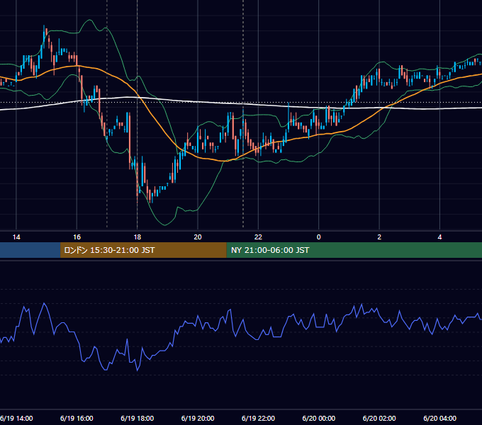Click the 6/19 18:00 date label

pyautogui.click(x=137, y=418)
